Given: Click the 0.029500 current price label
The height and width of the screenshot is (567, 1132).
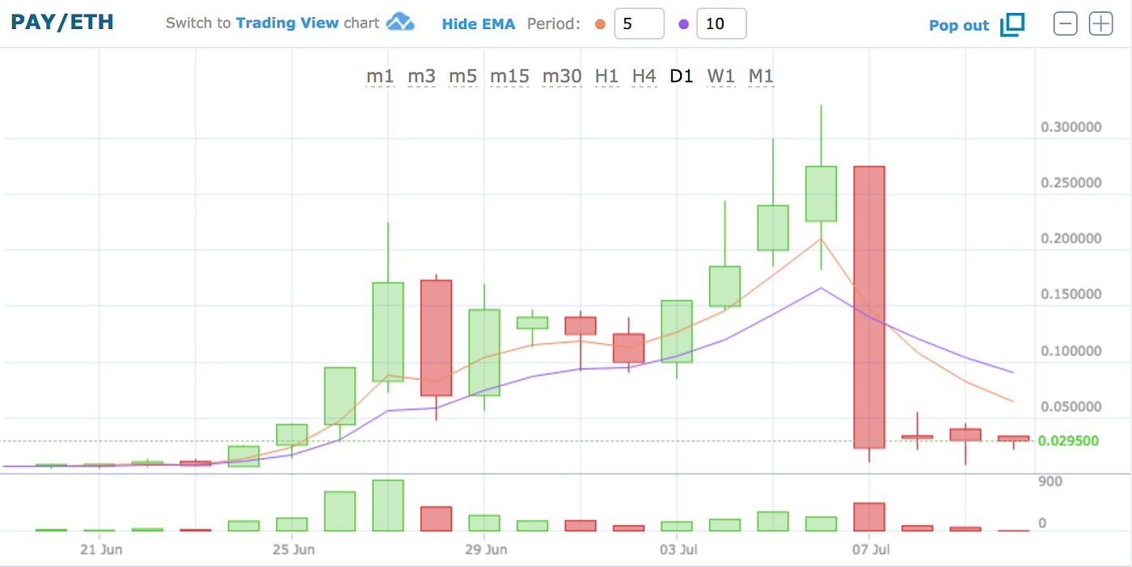Looking at the screenshot, I should pyautogui.click(x=1068, y=441).
